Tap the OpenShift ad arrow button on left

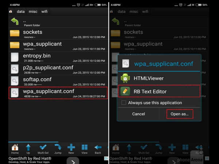pyautogui.click(x=73, y=161)
